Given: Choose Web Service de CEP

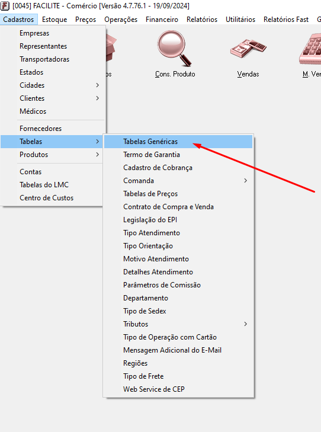Looking at the screenshot, I should (178, 389).
